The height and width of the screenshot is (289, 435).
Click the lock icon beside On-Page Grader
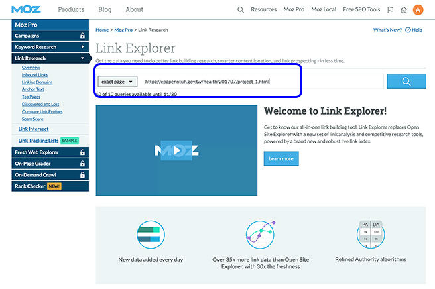82,164
